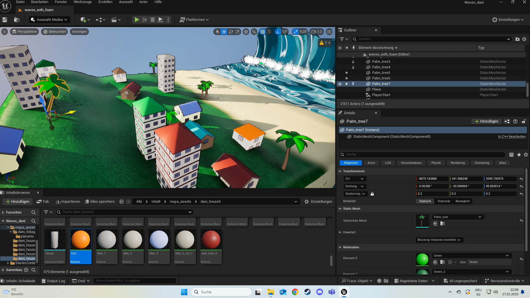Set mobility to Beweglich
Screen dimensions: 530x298
tap(463, 201)
